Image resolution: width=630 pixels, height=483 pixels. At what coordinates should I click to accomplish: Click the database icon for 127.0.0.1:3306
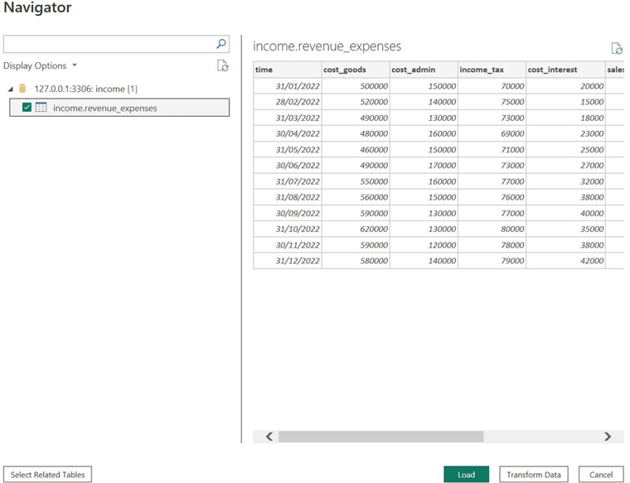[x=22, y=88]
